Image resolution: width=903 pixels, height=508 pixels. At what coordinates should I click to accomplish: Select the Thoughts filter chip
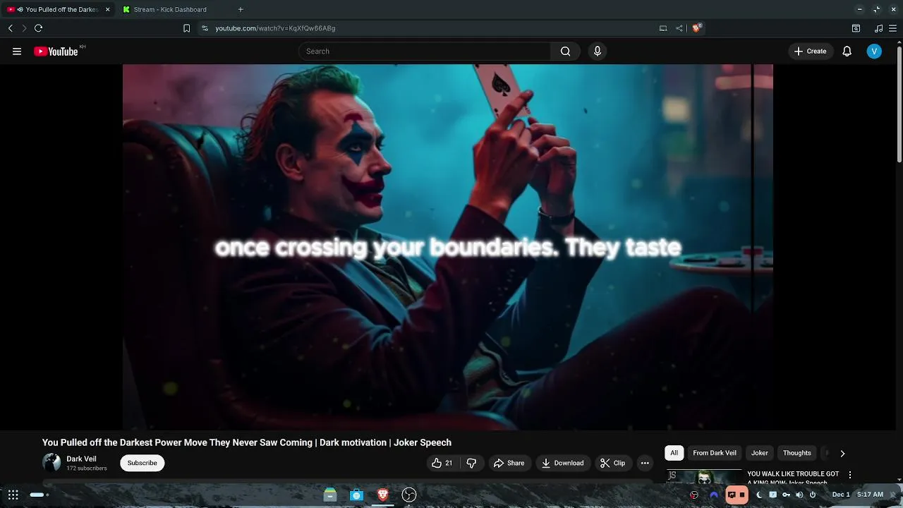click(796, 453)
